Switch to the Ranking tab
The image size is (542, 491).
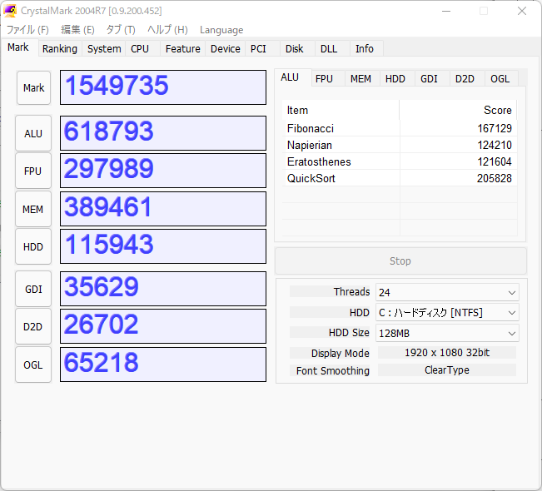(x=60, y=49)
